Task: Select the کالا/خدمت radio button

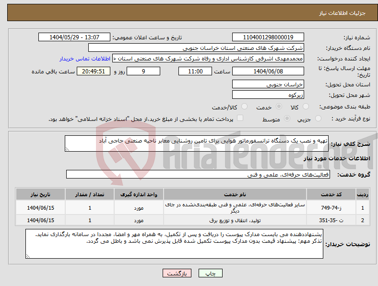Action: pyautogui.click(x=245, y=107)
